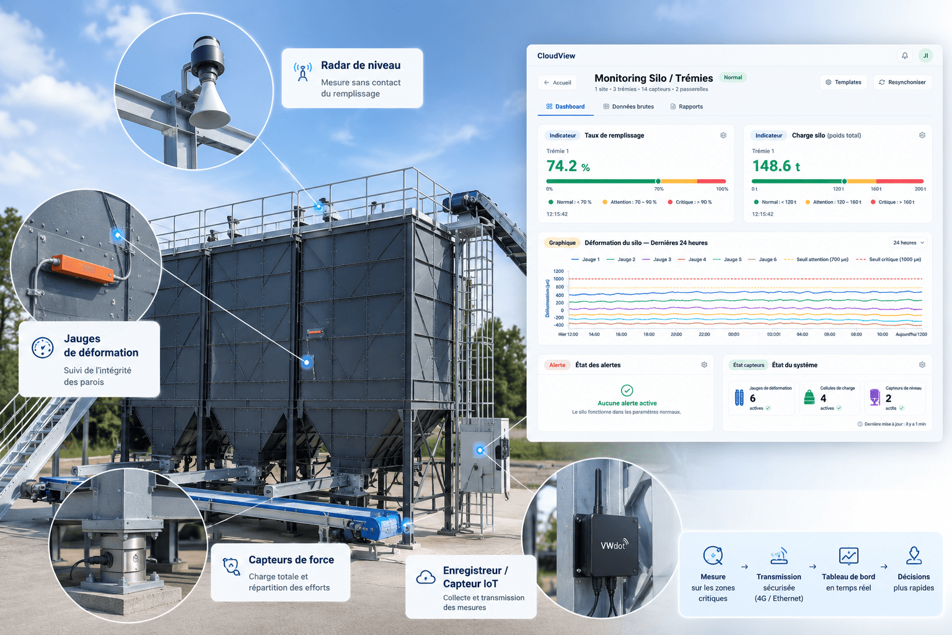Viewport: 952px width, 635px height.
Task: Click the 74.2 % fill rate value
Action: [568, 166]
